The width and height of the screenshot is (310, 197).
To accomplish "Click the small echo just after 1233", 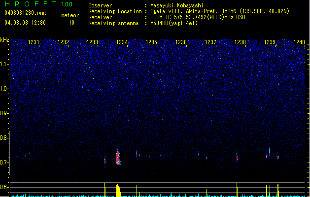I will click(x=105, y=160).
